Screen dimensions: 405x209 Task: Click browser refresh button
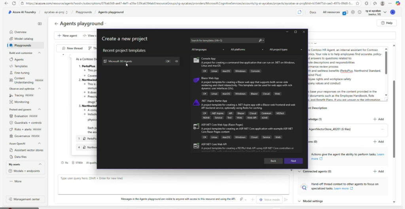[14, 3]
